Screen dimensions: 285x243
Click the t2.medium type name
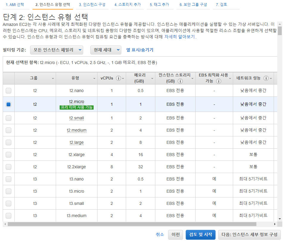[x=77, y=130]
